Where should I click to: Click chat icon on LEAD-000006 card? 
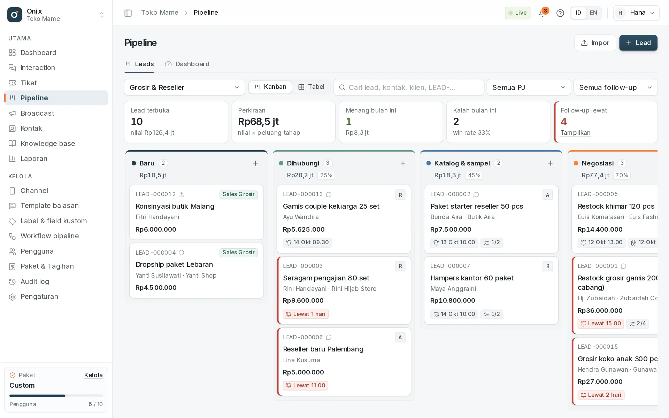tap(329, 337)
